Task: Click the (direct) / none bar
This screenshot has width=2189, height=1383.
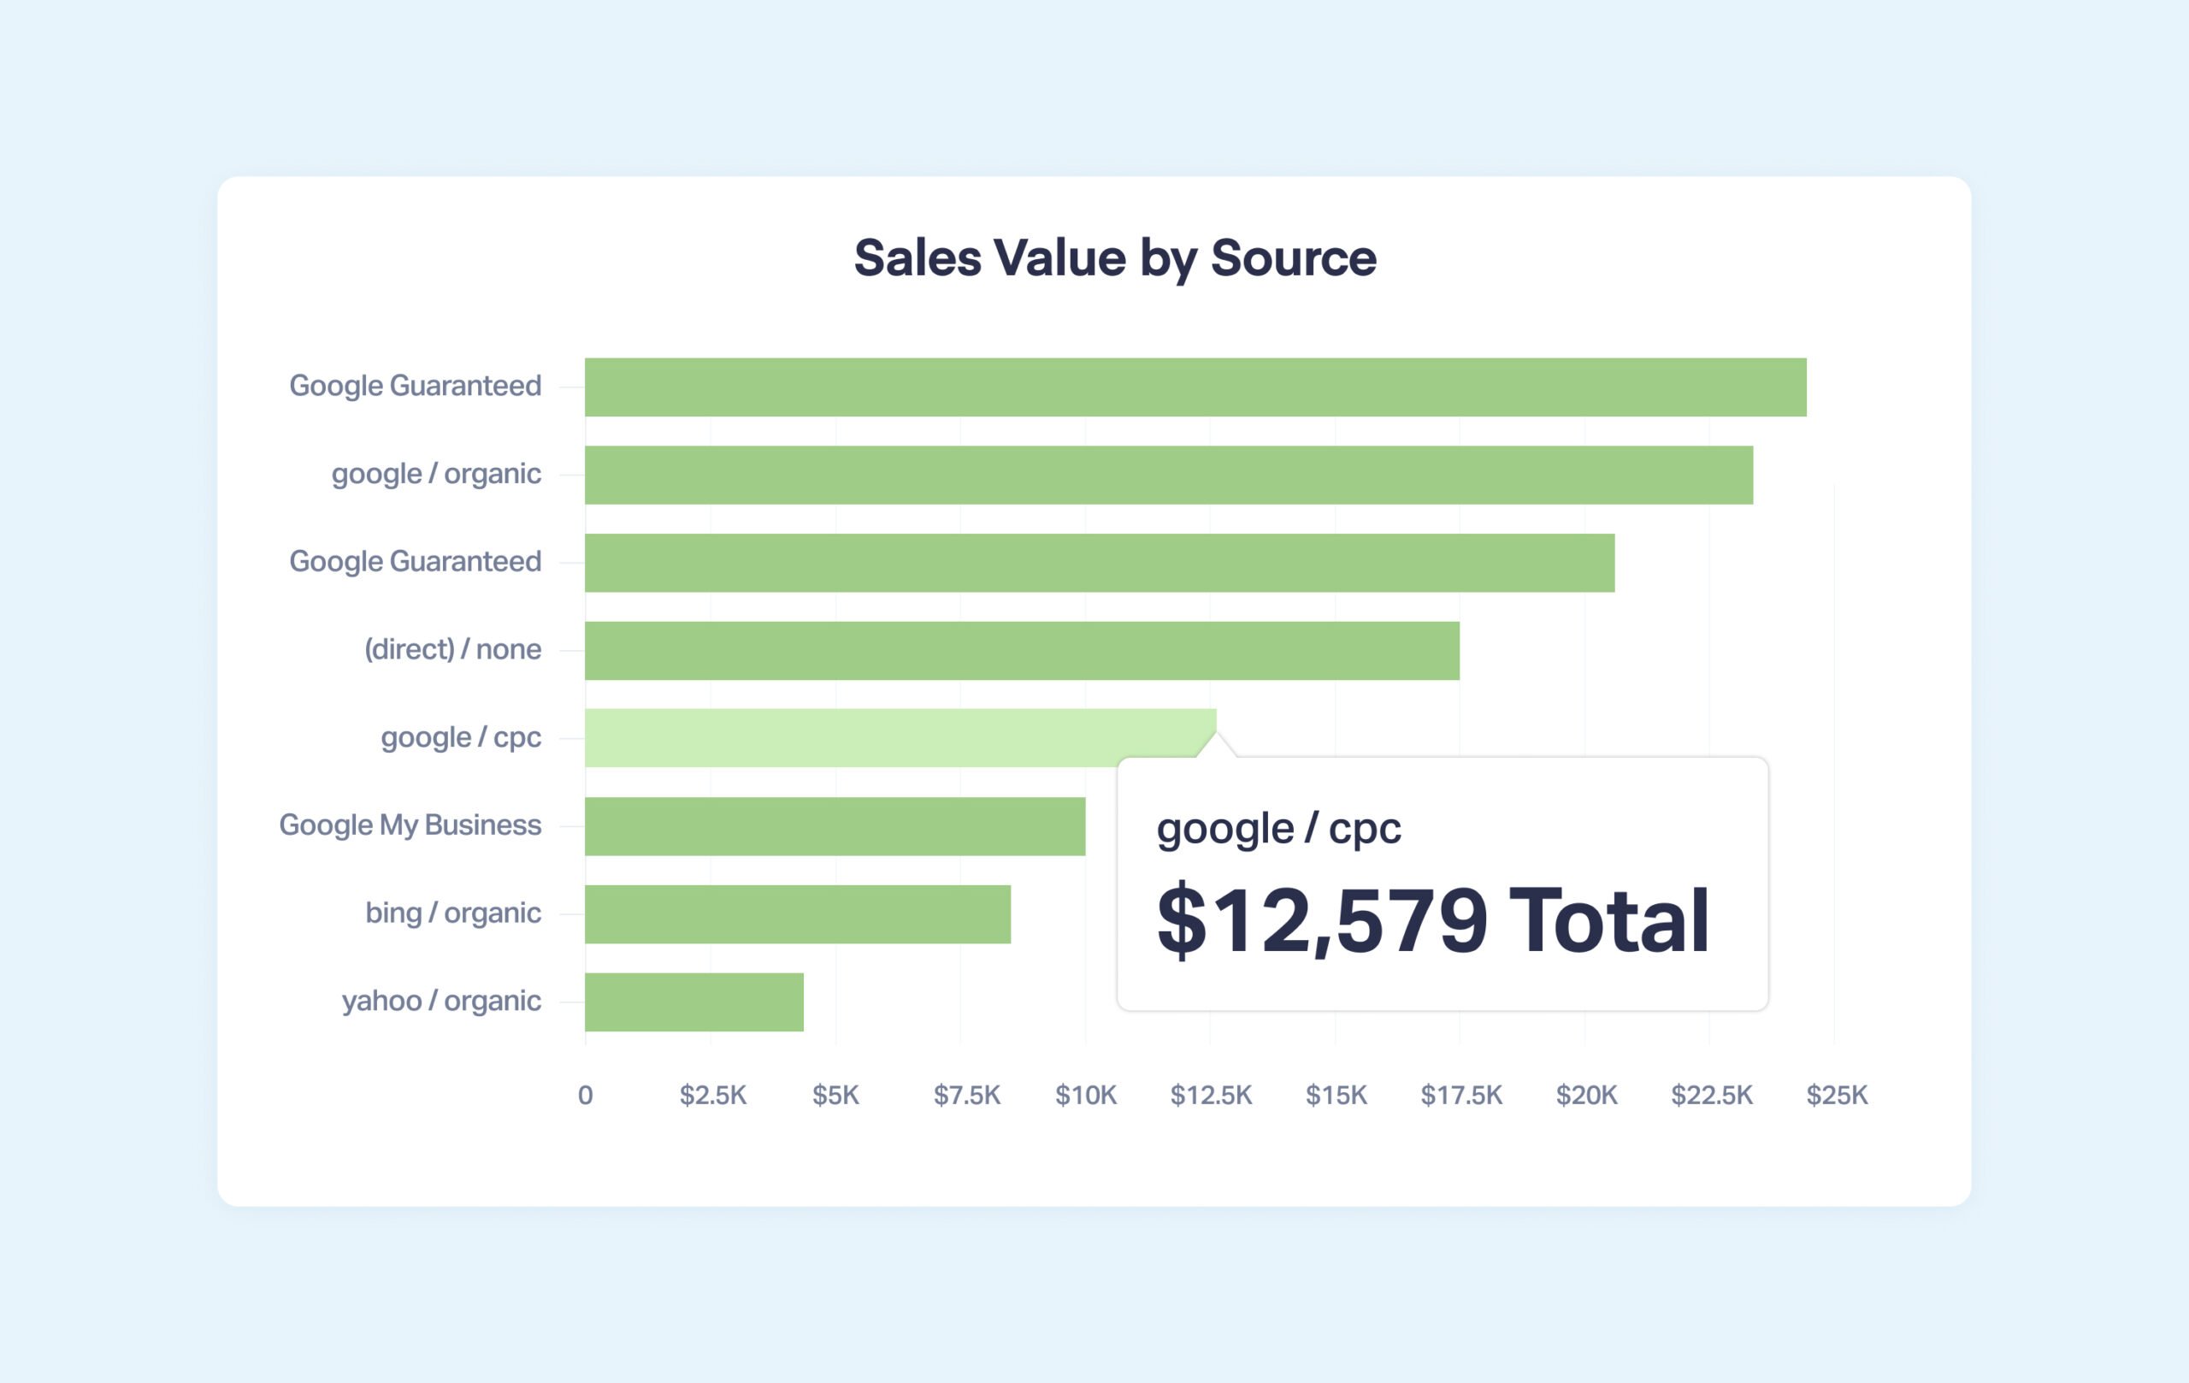Action: pyautogui.click(x=1022, y=650)
